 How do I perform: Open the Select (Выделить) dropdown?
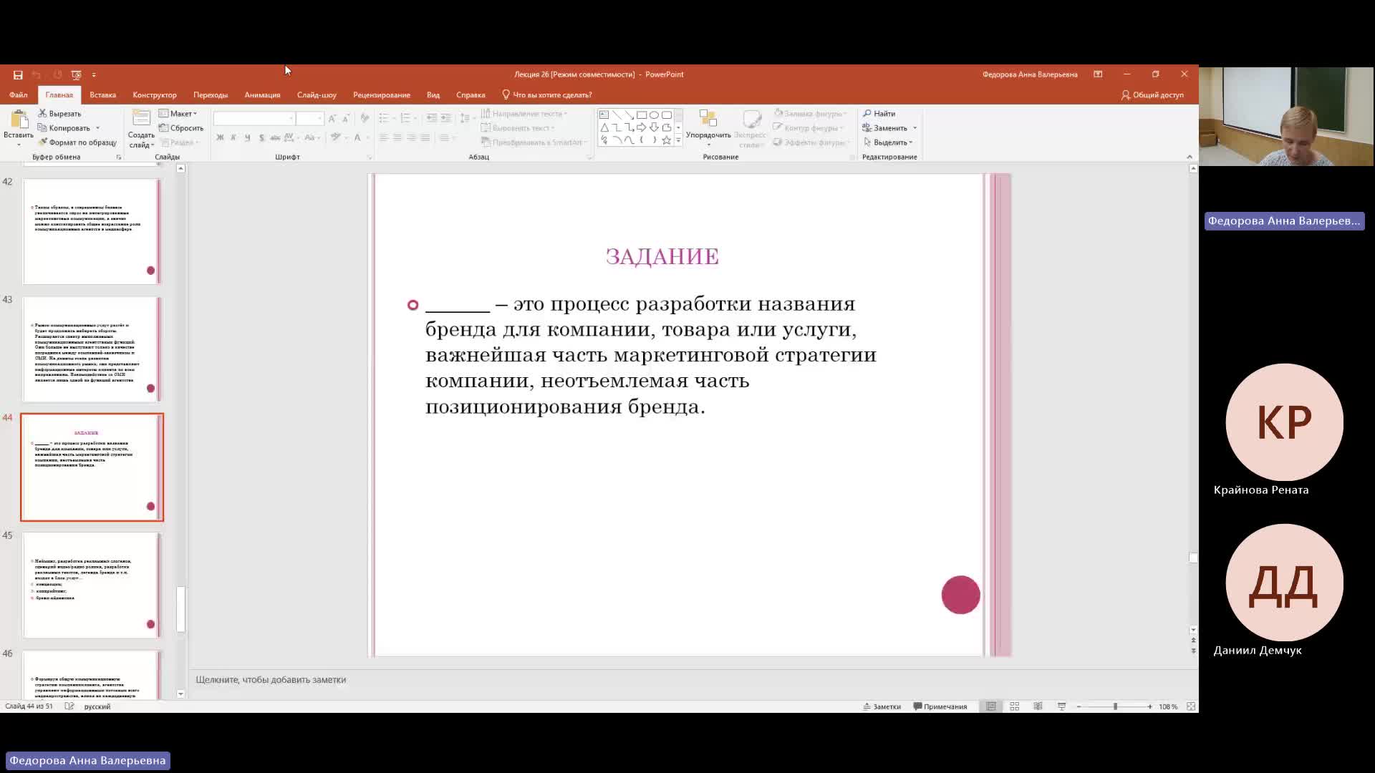coord(888,142)
